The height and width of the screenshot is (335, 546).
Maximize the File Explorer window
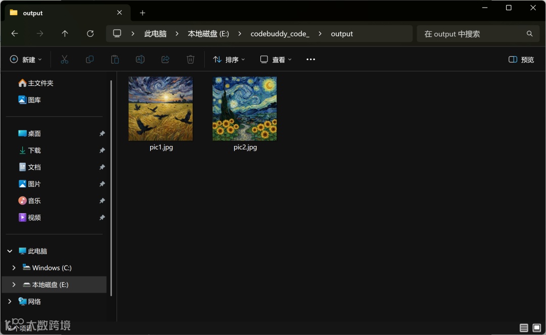(509, 8)
